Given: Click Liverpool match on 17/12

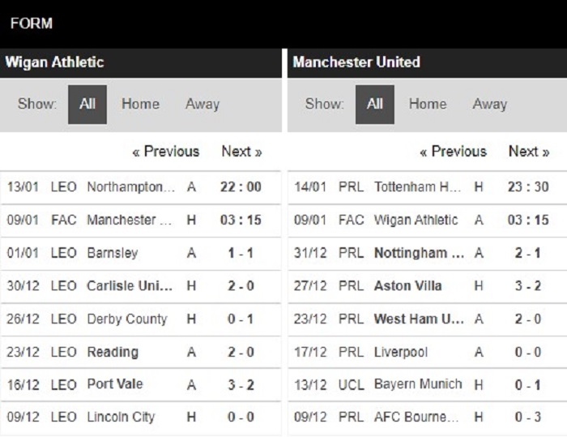Looking at the screenshot, I should pos(401,352).
